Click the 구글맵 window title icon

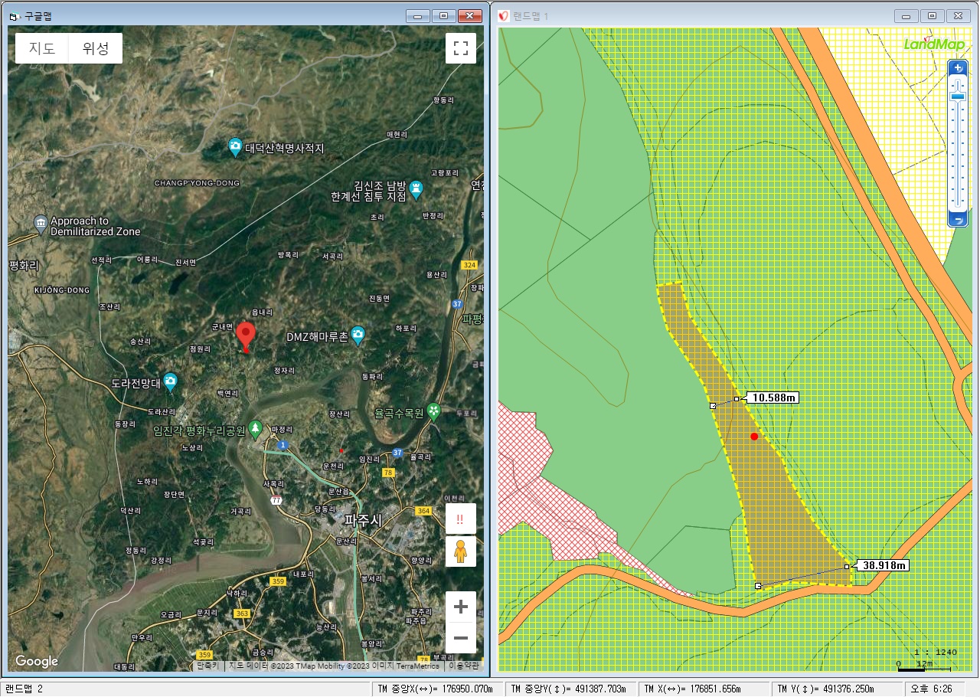point(13,16)
